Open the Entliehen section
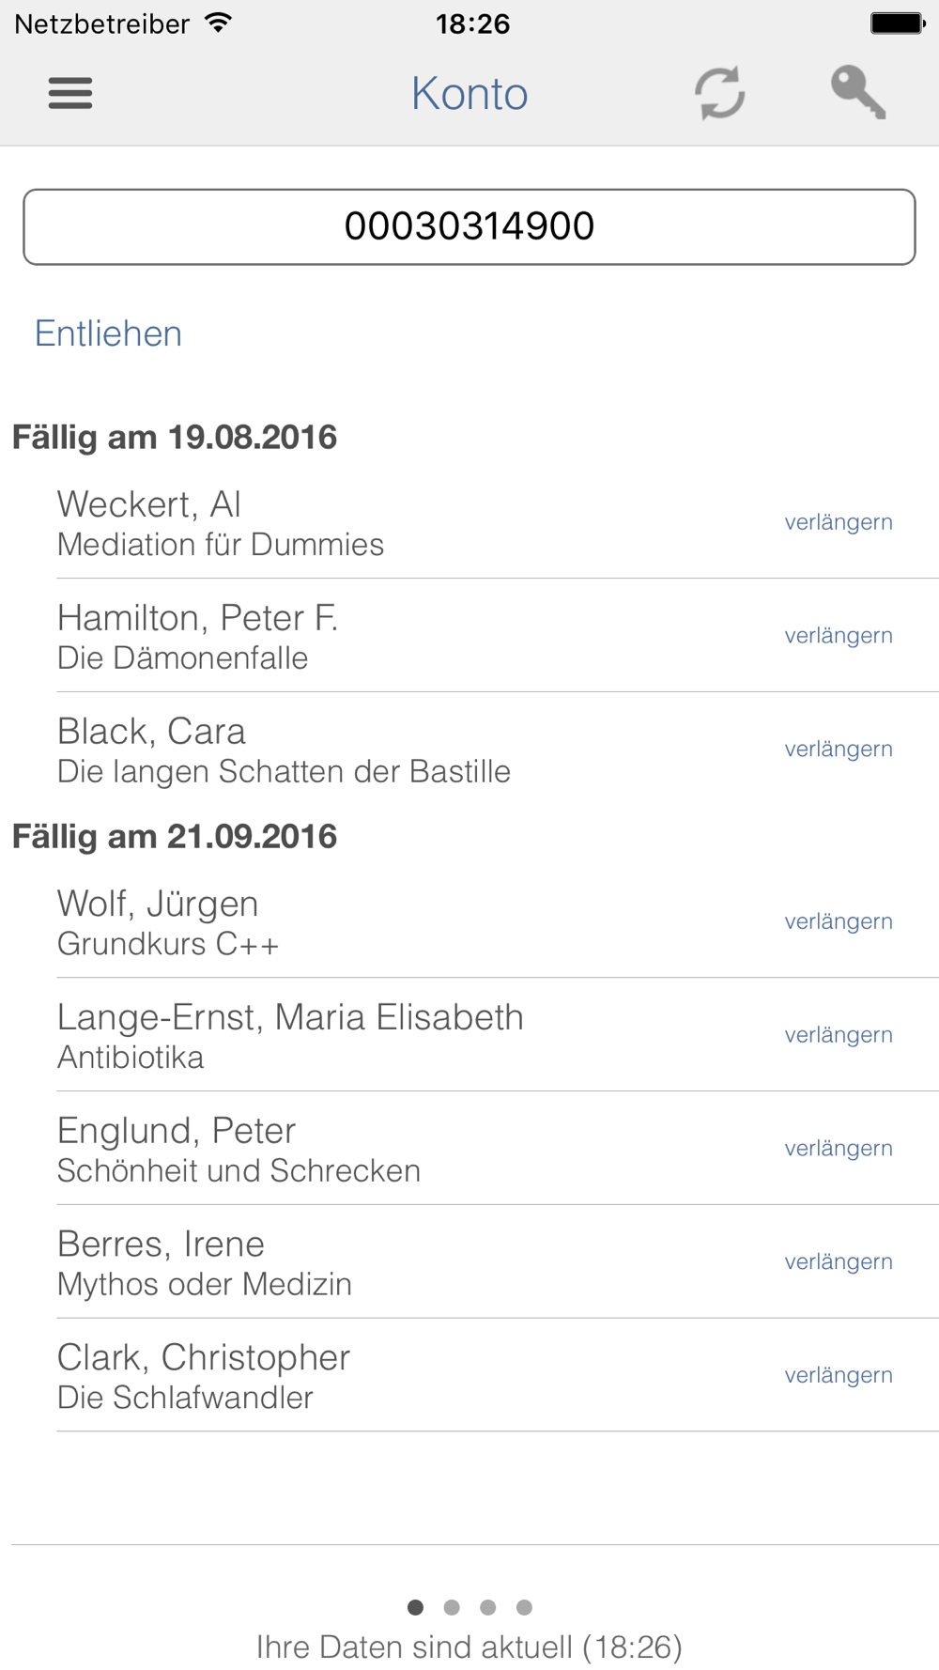This screenshot has width=939, height=1670. (108, 333)
